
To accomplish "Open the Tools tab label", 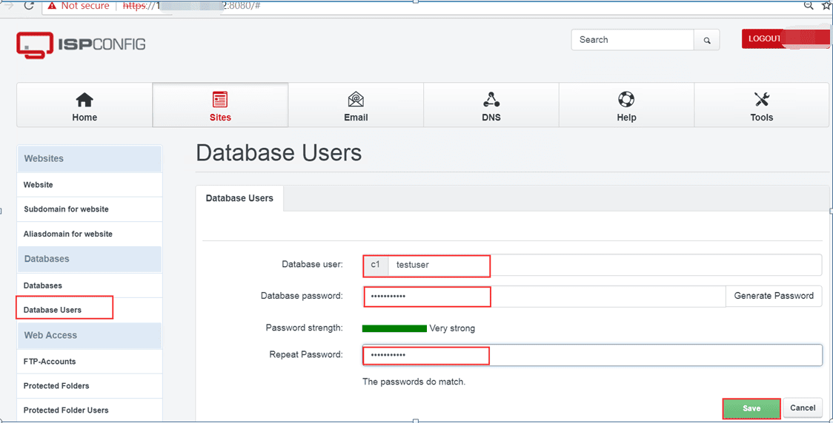I will click(x=762, y=117).
